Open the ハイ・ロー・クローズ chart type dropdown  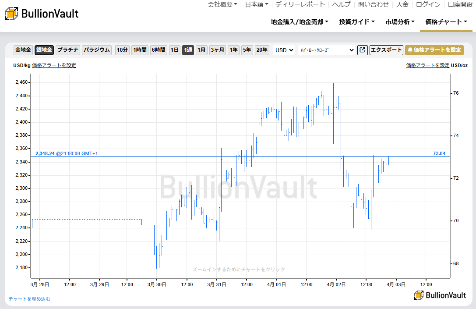tap(327, 50)
